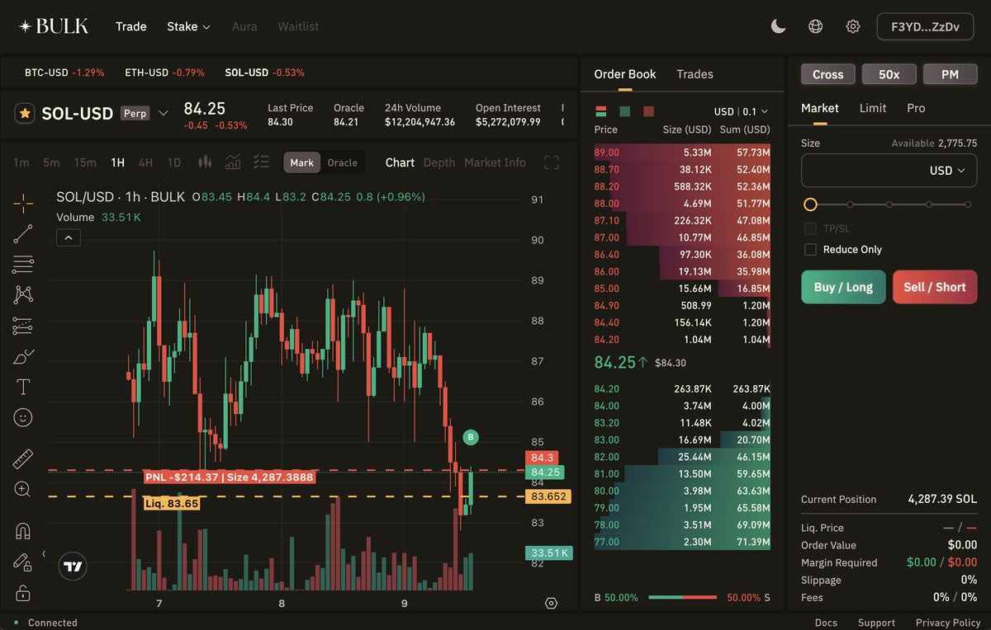
Task: Open the Fibonacci retracement tool
Action: [x=23, y=264]
